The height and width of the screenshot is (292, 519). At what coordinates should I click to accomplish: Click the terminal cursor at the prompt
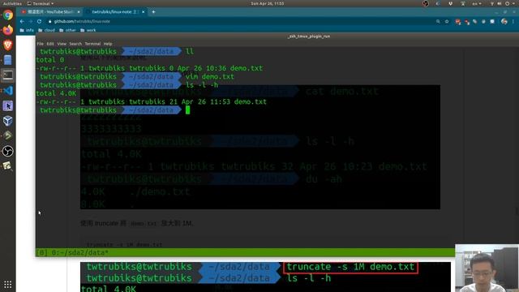click(187, 110)
